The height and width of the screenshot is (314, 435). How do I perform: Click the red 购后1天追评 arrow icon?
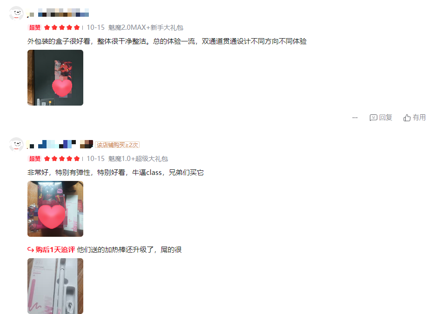[x=31, y=250]
